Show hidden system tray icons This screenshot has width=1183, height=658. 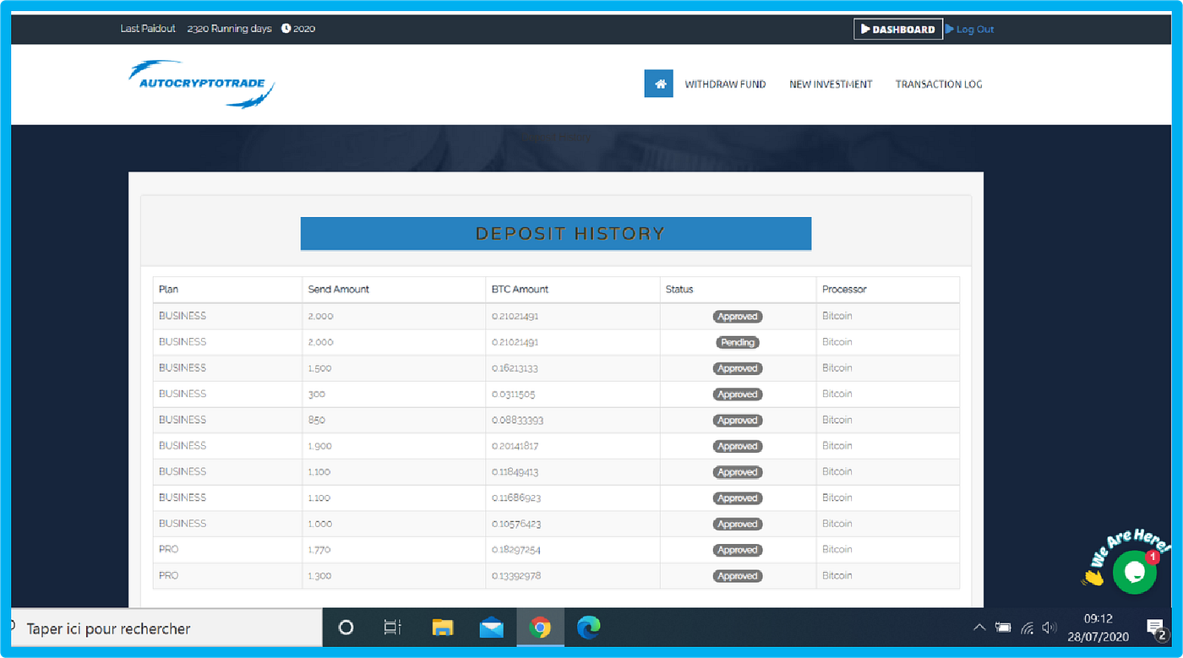[979, 628]
